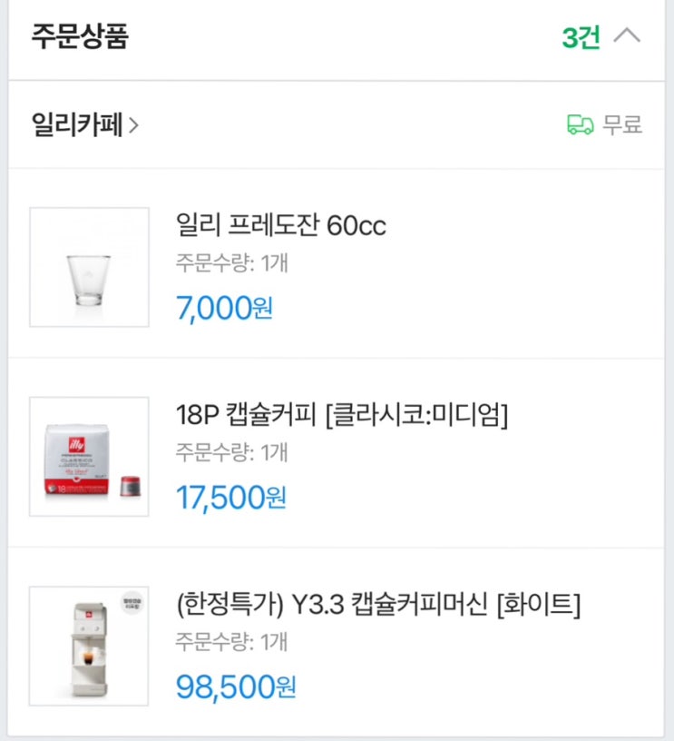Click the round badge on the machine thumbnail
The height and width of the screenshot is (741, 674).
(132, 602)
